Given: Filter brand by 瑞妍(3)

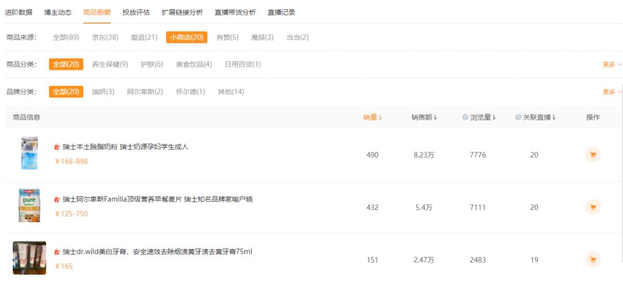Looking at the screenshot, I should [x=103, y=92].
